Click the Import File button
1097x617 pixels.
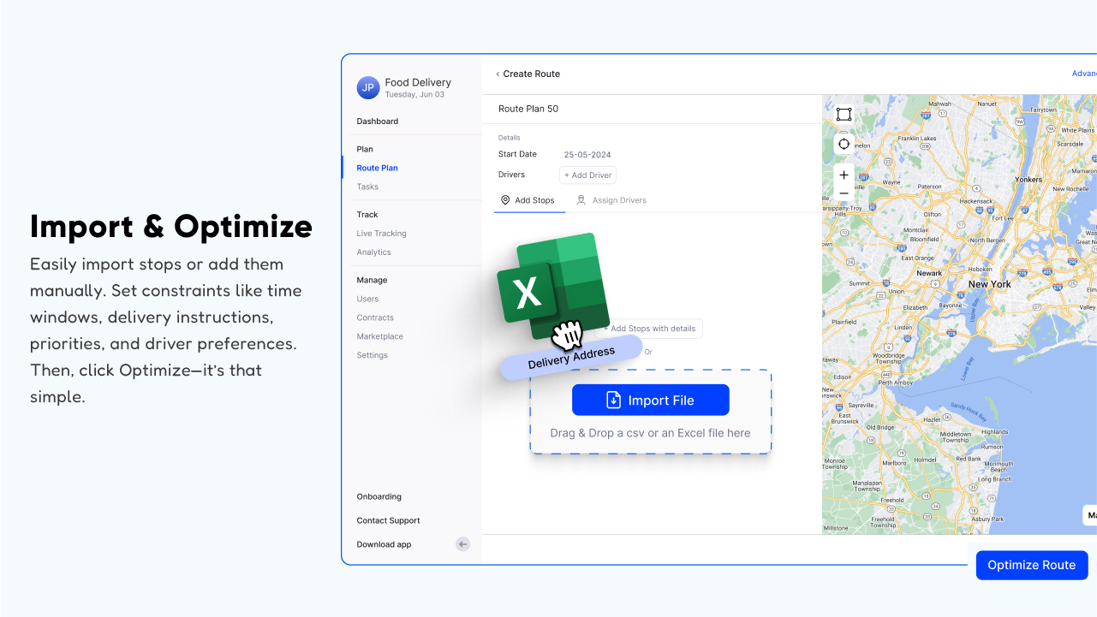pos(650,400)
